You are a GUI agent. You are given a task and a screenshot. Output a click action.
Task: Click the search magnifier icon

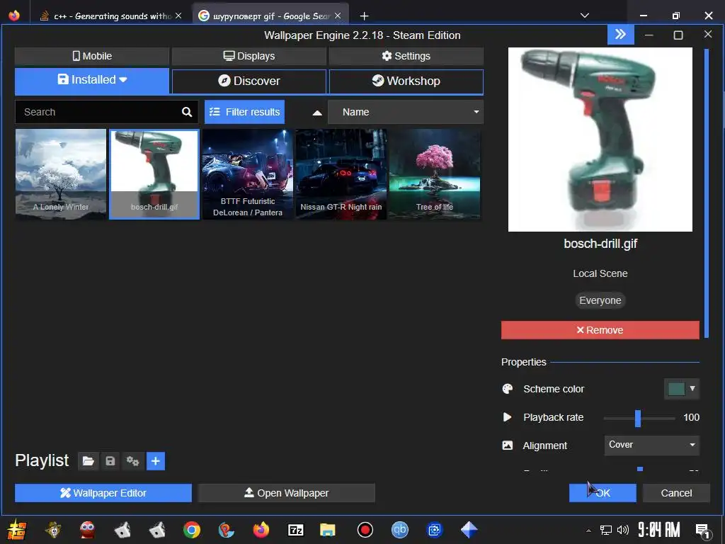[187, 112]
